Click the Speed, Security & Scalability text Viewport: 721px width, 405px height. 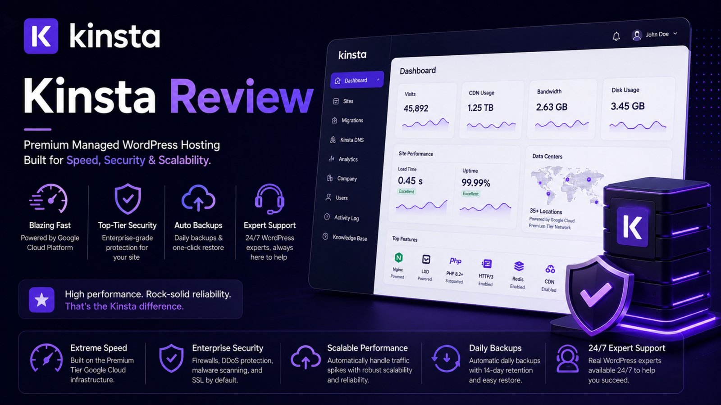[138, 160]
